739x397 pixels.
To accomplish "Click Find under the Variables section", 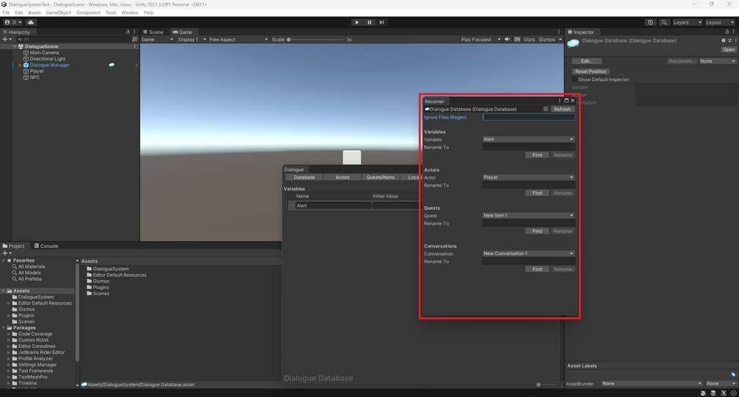I will tap(537, 155).
